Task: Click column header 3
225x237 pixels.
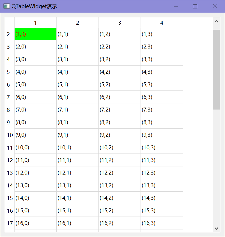Action: (120, 23)
